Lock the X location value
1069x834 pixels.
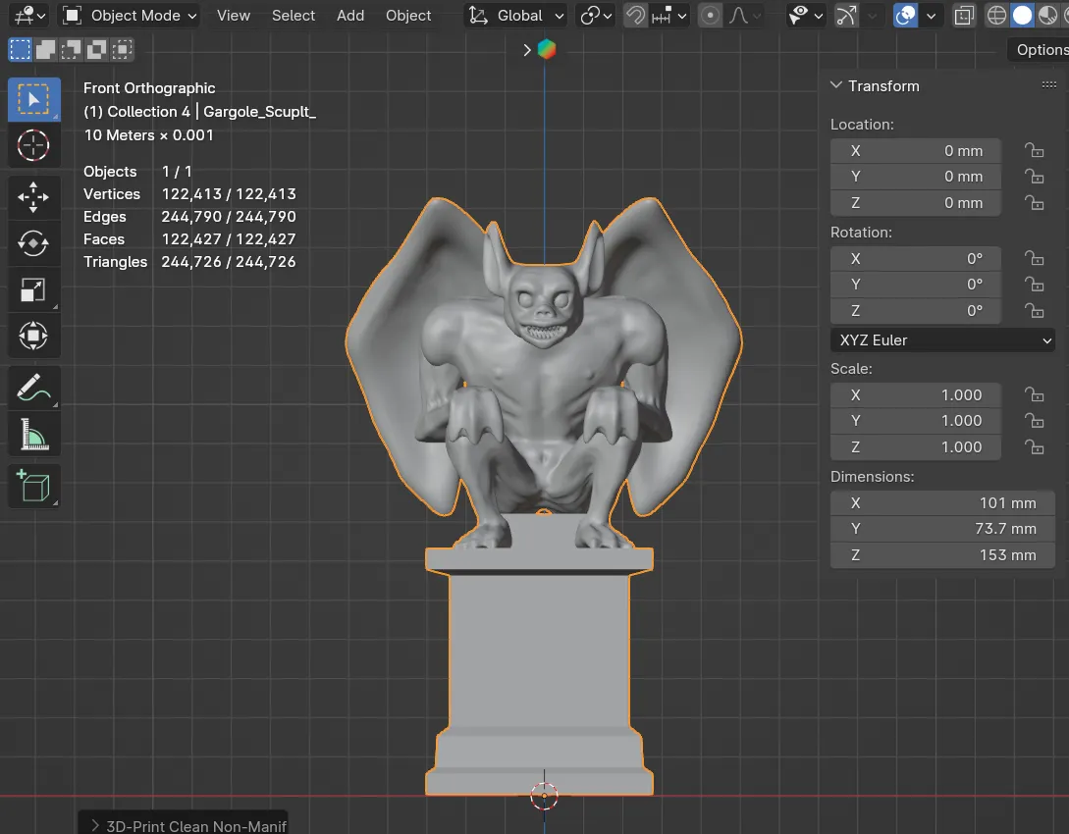[1034, 150]
